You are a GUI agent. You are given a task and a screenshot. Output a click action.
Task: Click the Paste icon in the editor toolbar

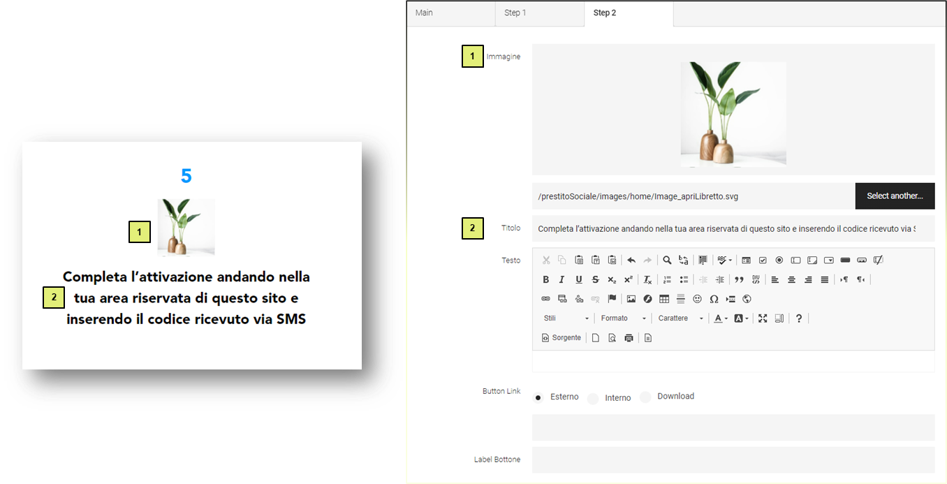point(579,260)
